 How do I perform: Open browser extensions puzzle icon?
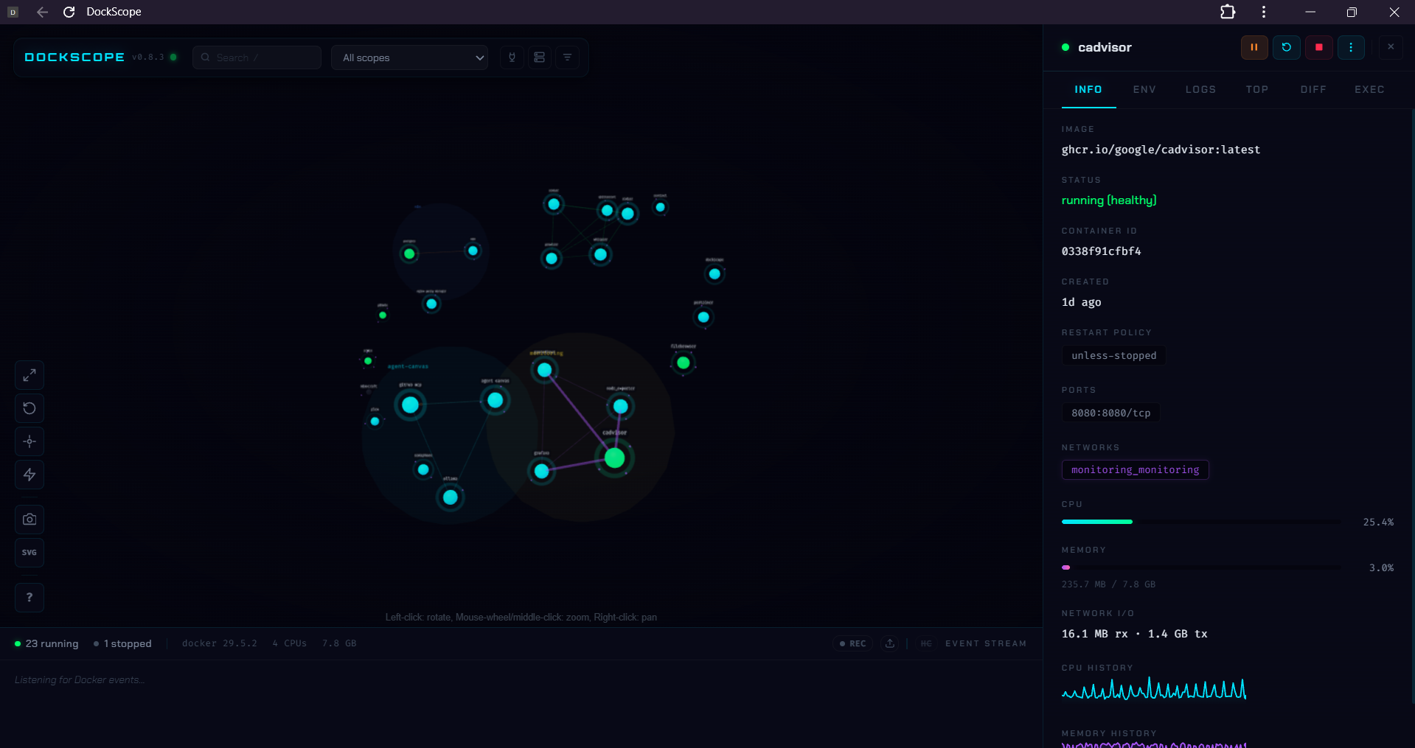click(x=1228, y=12)
